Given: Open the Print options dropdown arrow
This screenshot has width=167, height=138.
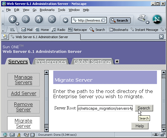Looking at the screenshot, I should (x=147, y=22).
